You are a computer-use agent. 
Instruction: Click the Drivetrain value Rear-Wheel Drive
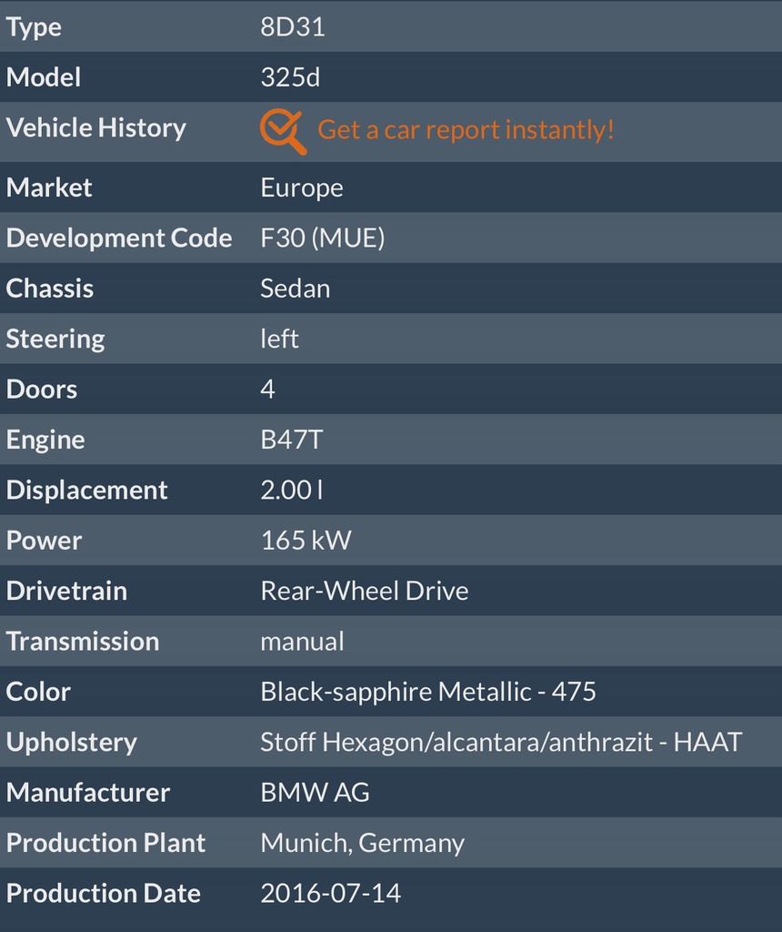tap(364, 591)
